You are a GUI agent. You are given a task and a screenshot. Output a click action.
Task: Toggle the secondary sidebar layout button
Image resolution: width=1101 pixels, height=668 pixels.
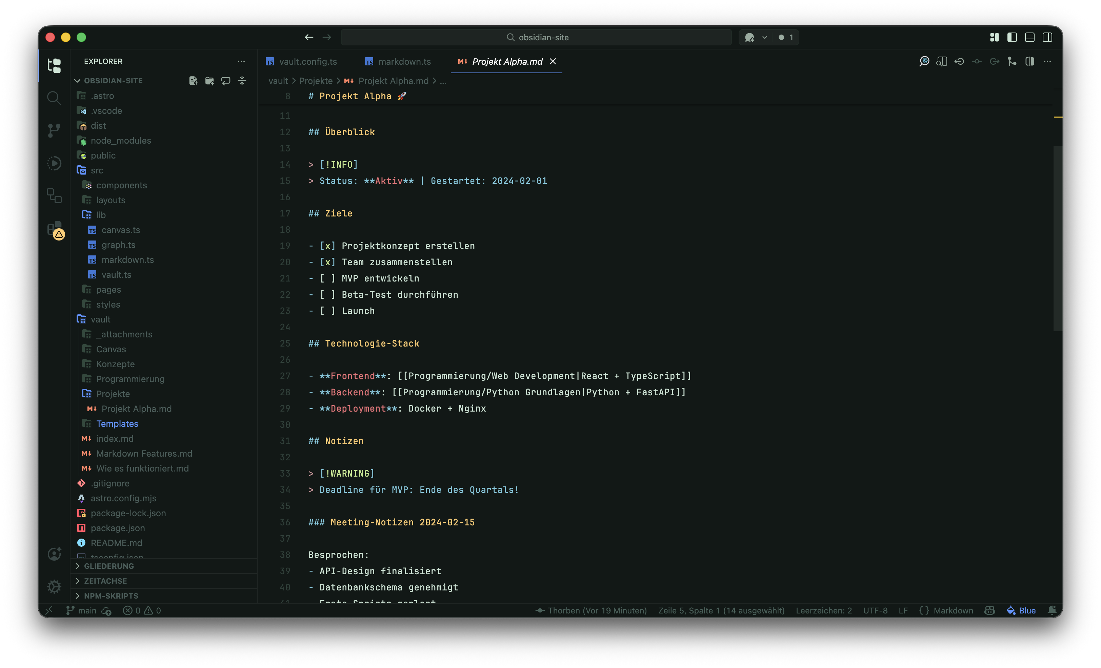point(1047,38)
